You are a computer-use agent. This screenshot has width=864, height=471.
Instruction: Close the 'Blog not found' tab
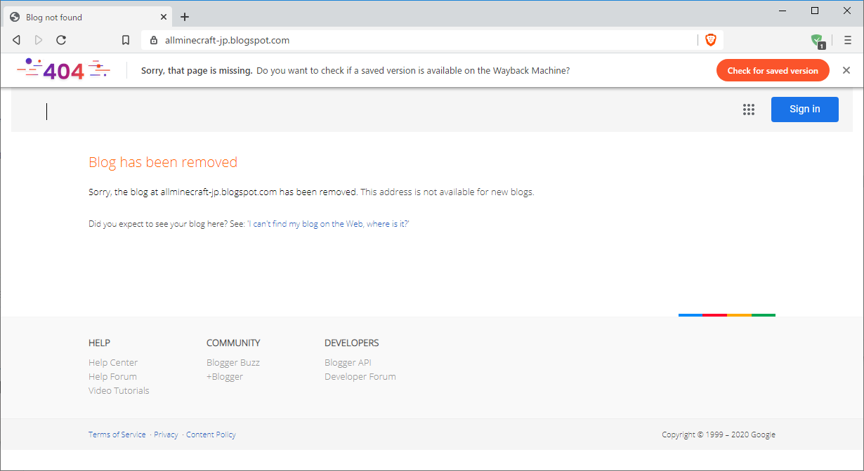pos(164,17)
